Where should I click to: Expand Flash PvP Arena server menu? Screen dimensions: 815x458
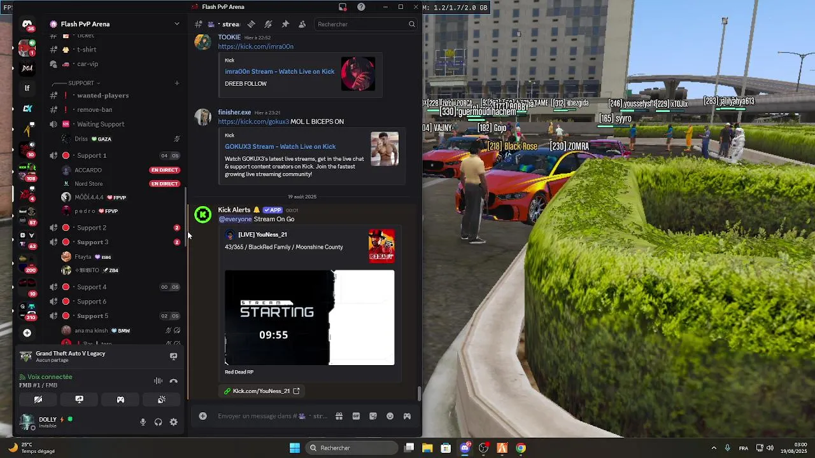click(176, 24)
